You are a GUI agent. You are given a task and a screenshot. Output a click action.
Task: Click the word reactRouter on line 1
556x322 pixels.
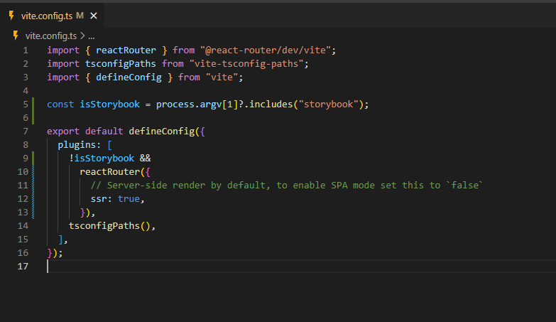[126, 50]
